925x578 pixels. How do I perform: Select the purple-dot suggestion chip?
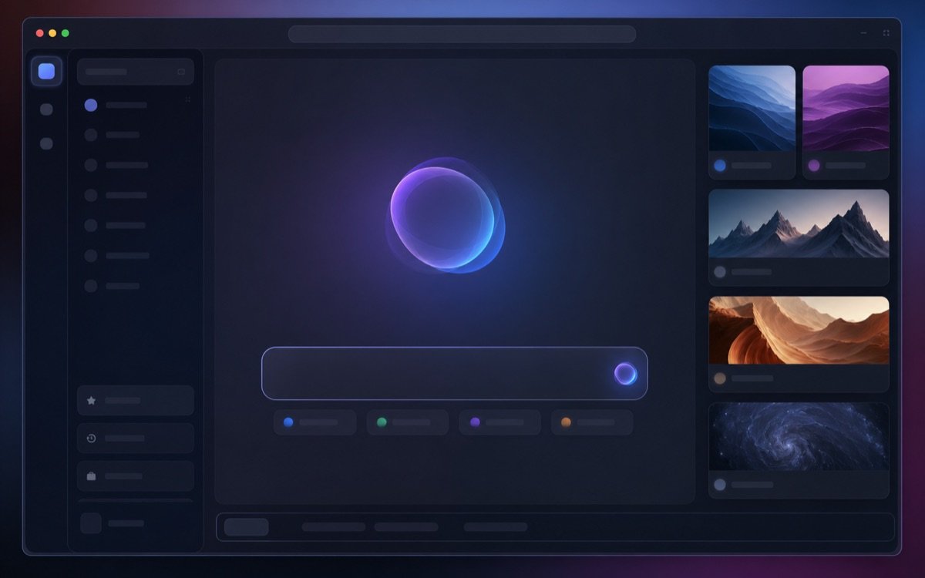(x=499, y=422)
